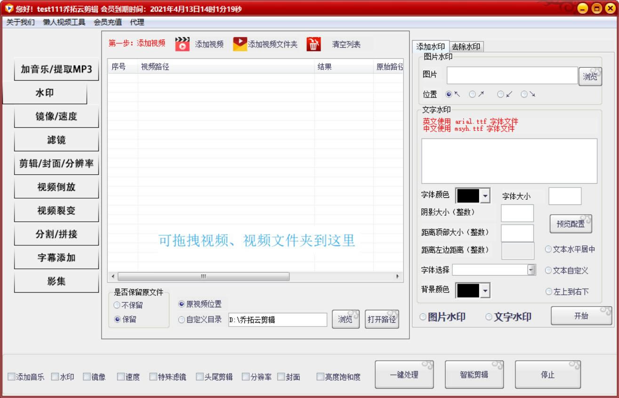Open the 会员充值 menu
619x398 pixels.
pyautogui.click(x=107, y=22)
